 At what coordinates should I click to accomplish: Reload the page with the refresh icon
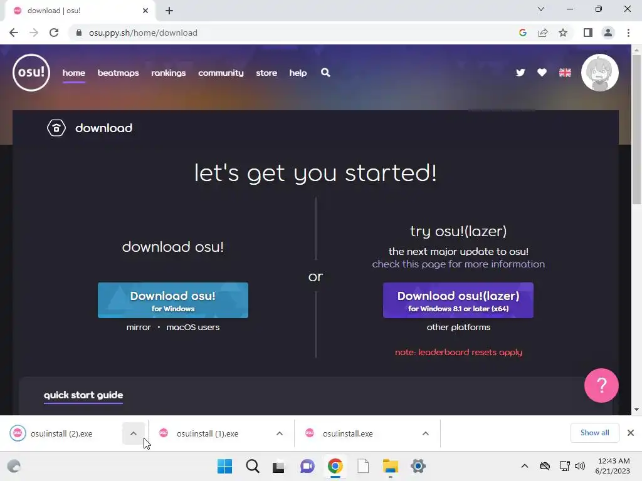click(x=54, y=33)
